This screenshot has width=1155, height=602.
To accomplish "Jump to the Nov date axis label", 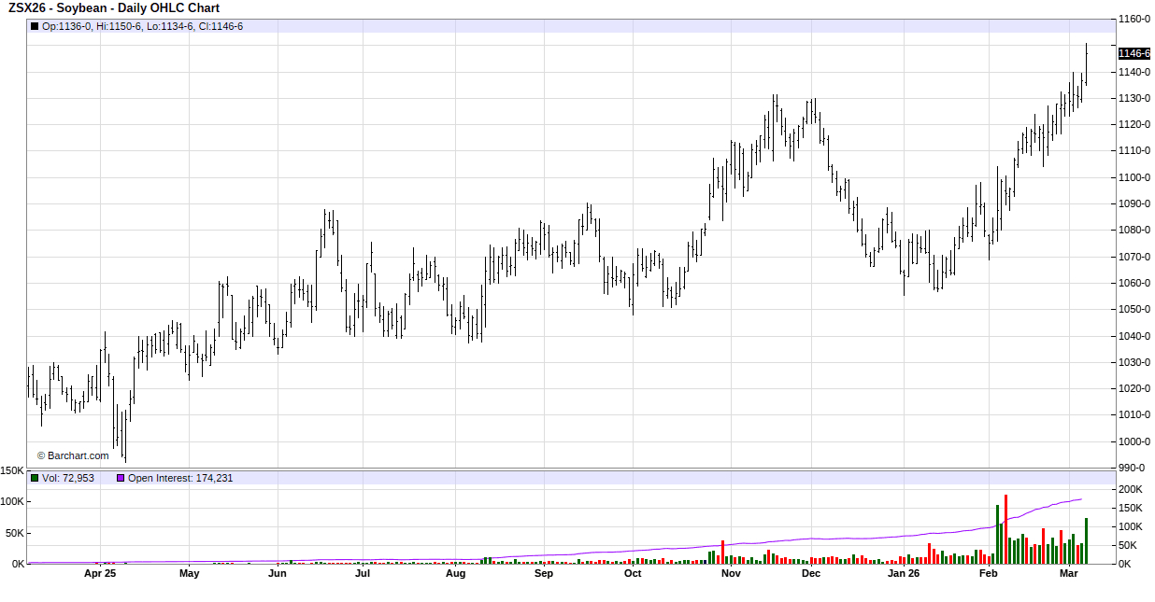I will [x=731, y=574].
